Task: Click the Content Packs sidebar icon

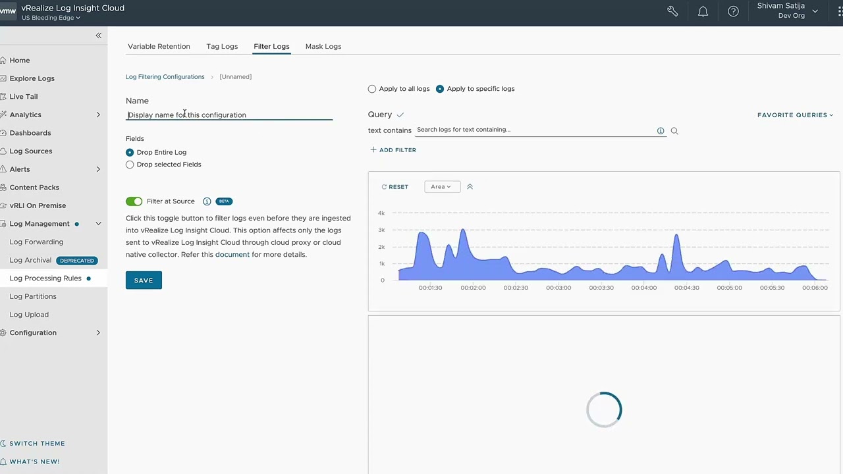Action: tap(3, 188)
